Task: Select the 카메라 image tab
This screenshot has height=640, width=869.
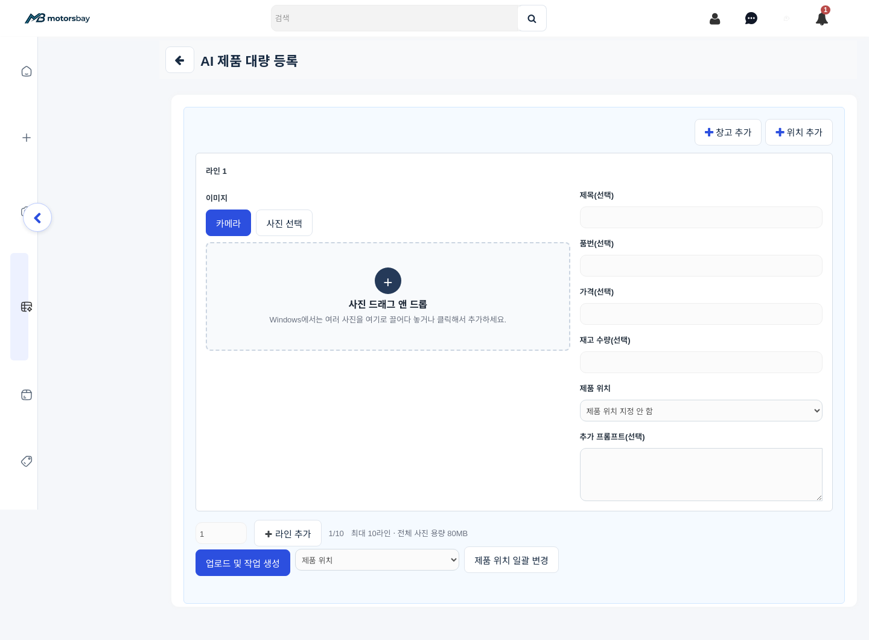Action: pyautogui.click(x=228, y=223)
